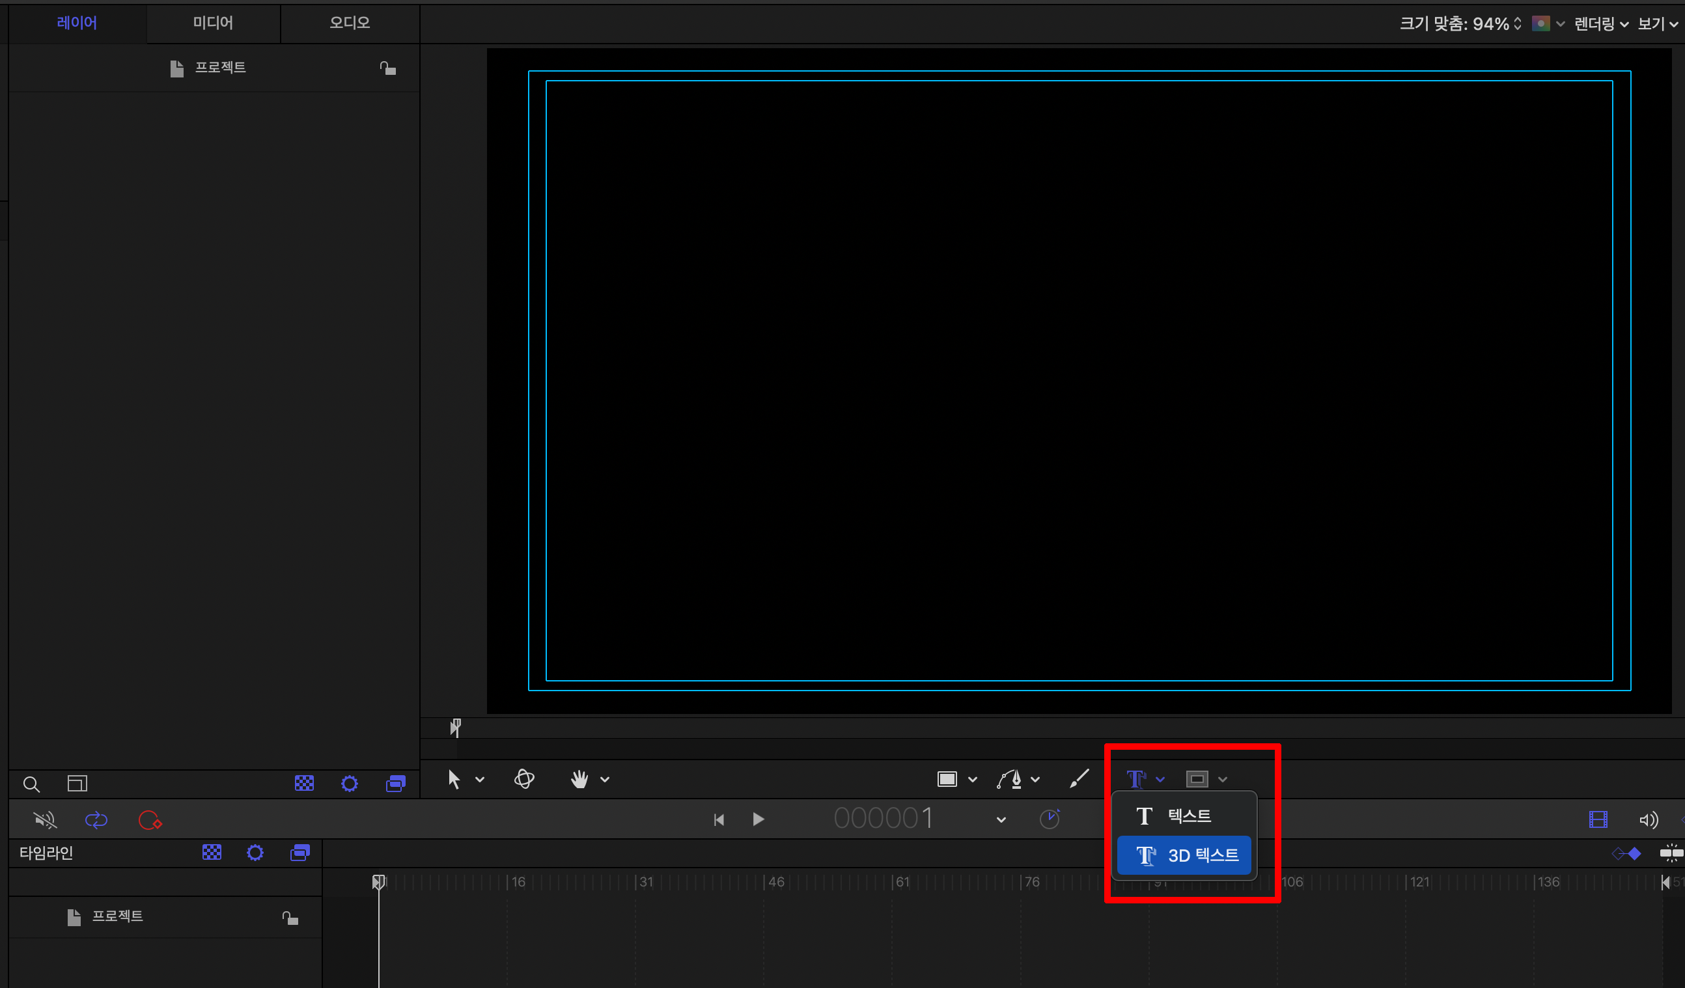
Task: Click the search magnifier in the layers panel
Action: tap(31, 784)
